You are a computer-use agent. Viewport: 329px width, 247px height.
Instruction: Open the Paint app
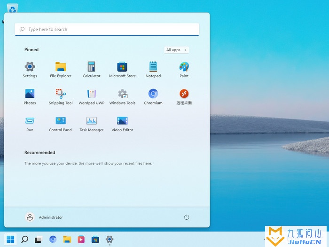pos(184,70)
